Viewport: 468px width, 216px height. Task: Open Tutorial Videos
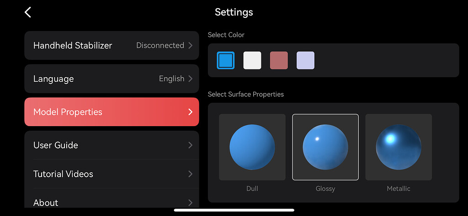[x=112, y=174]
